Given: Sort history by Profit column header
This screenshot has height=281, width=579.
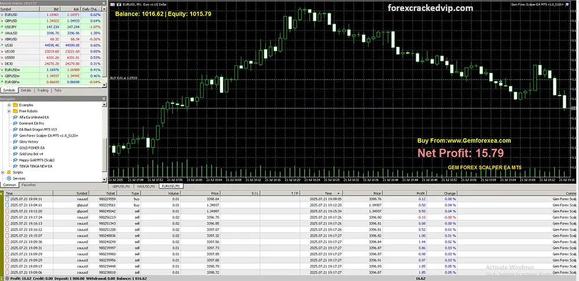Looking at the screenshot, I should point(405,194).
